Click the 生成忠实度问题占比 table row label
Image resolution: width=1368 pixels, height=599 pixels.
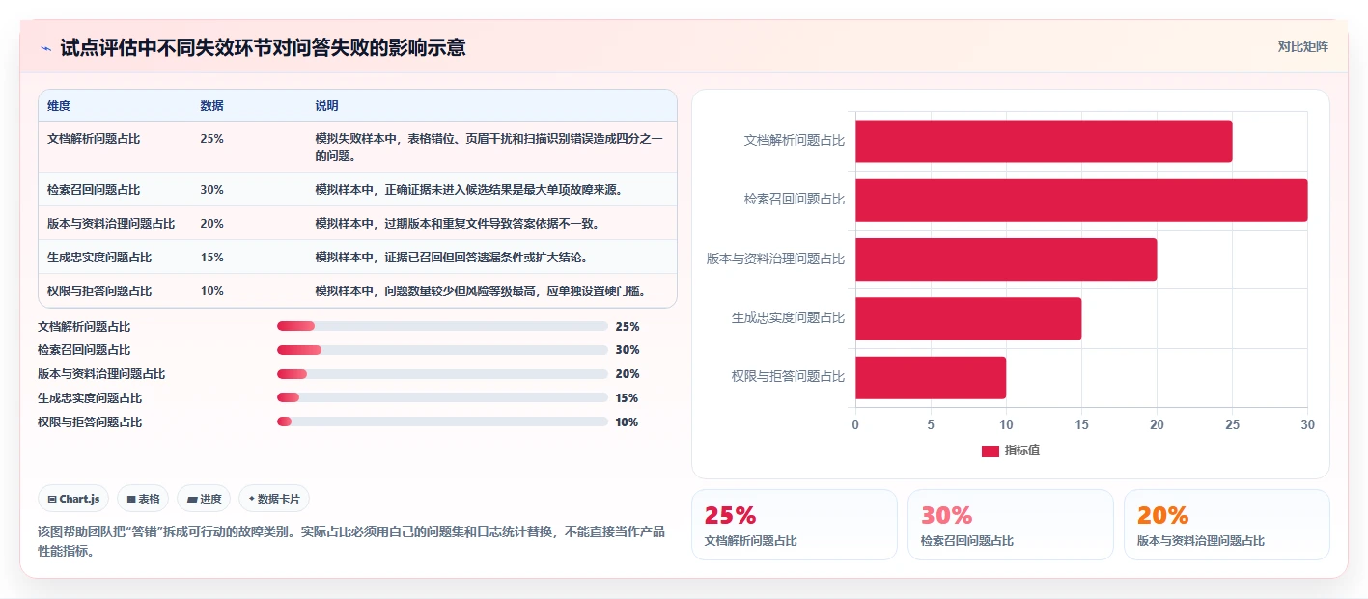(x=99, y=258)
